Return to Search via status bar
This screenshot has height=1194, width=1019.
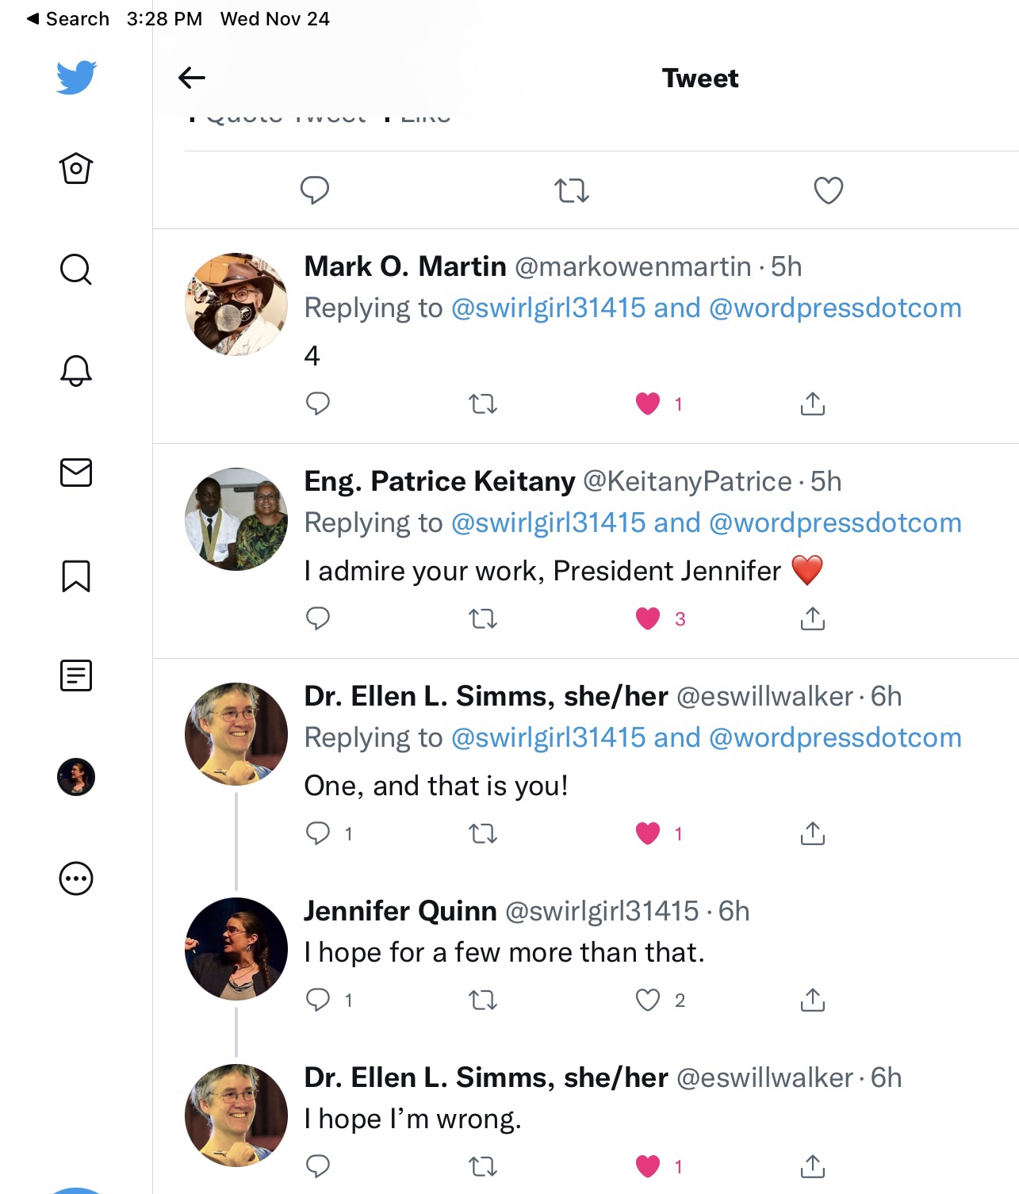click(68, 19)
